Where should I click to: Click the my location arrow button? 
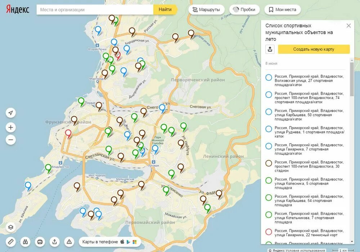click(x=10, y=113)
